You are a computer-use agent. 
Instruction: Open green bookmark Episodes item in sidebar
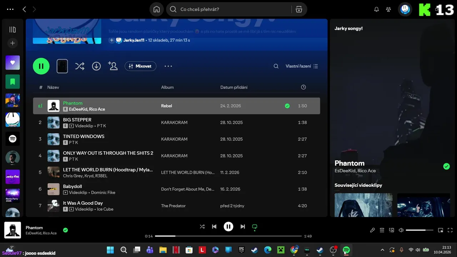tap(12, 82)
